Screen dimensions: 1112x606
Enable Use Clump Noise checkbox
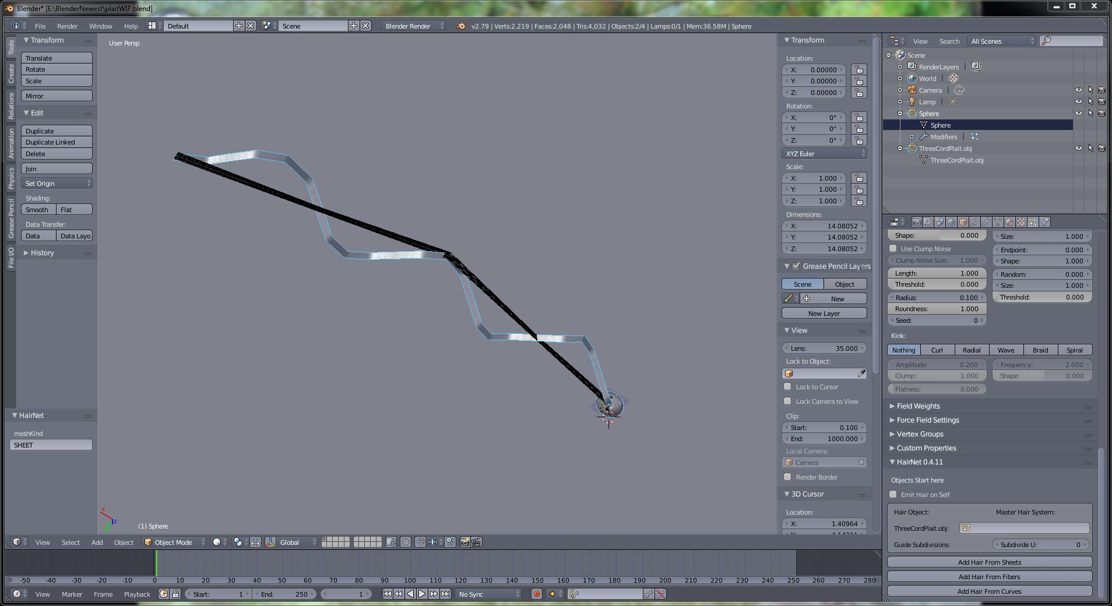click(x=893, y=248)
